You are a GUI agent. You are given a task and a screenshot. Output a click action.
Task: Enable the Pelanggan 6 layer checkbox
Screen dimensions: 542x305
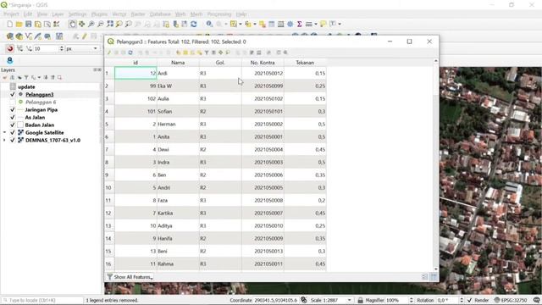click(x=13, y=102)
